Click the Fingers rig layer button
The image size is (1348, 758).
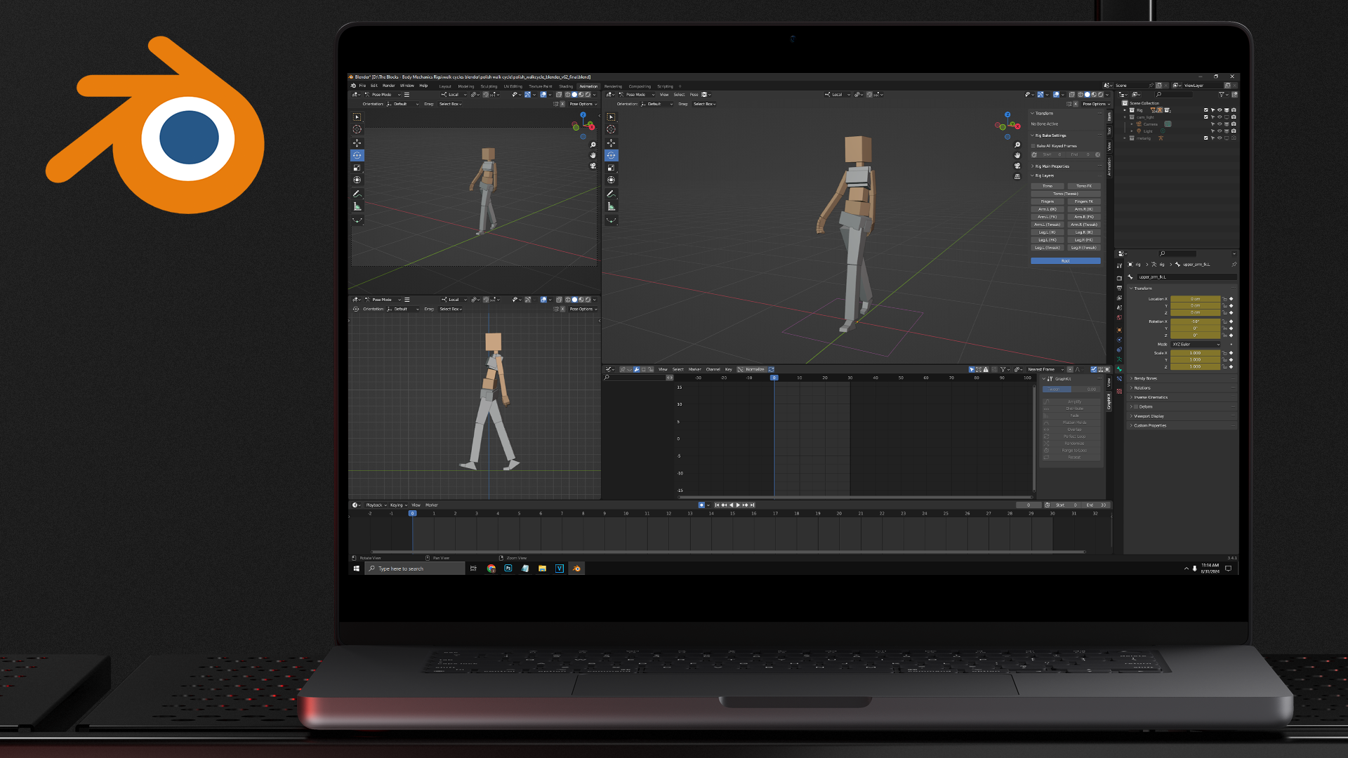pyautogui.click(x=1048, y=201)
